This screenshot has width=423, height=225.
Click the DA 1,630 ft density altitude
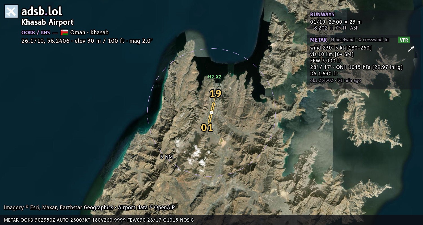coord(323,74)
